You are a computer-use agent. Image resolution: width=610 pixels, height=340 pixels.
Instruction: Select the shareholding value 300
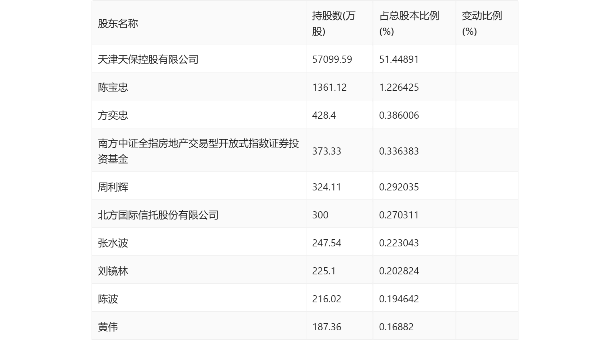(320, 215)
